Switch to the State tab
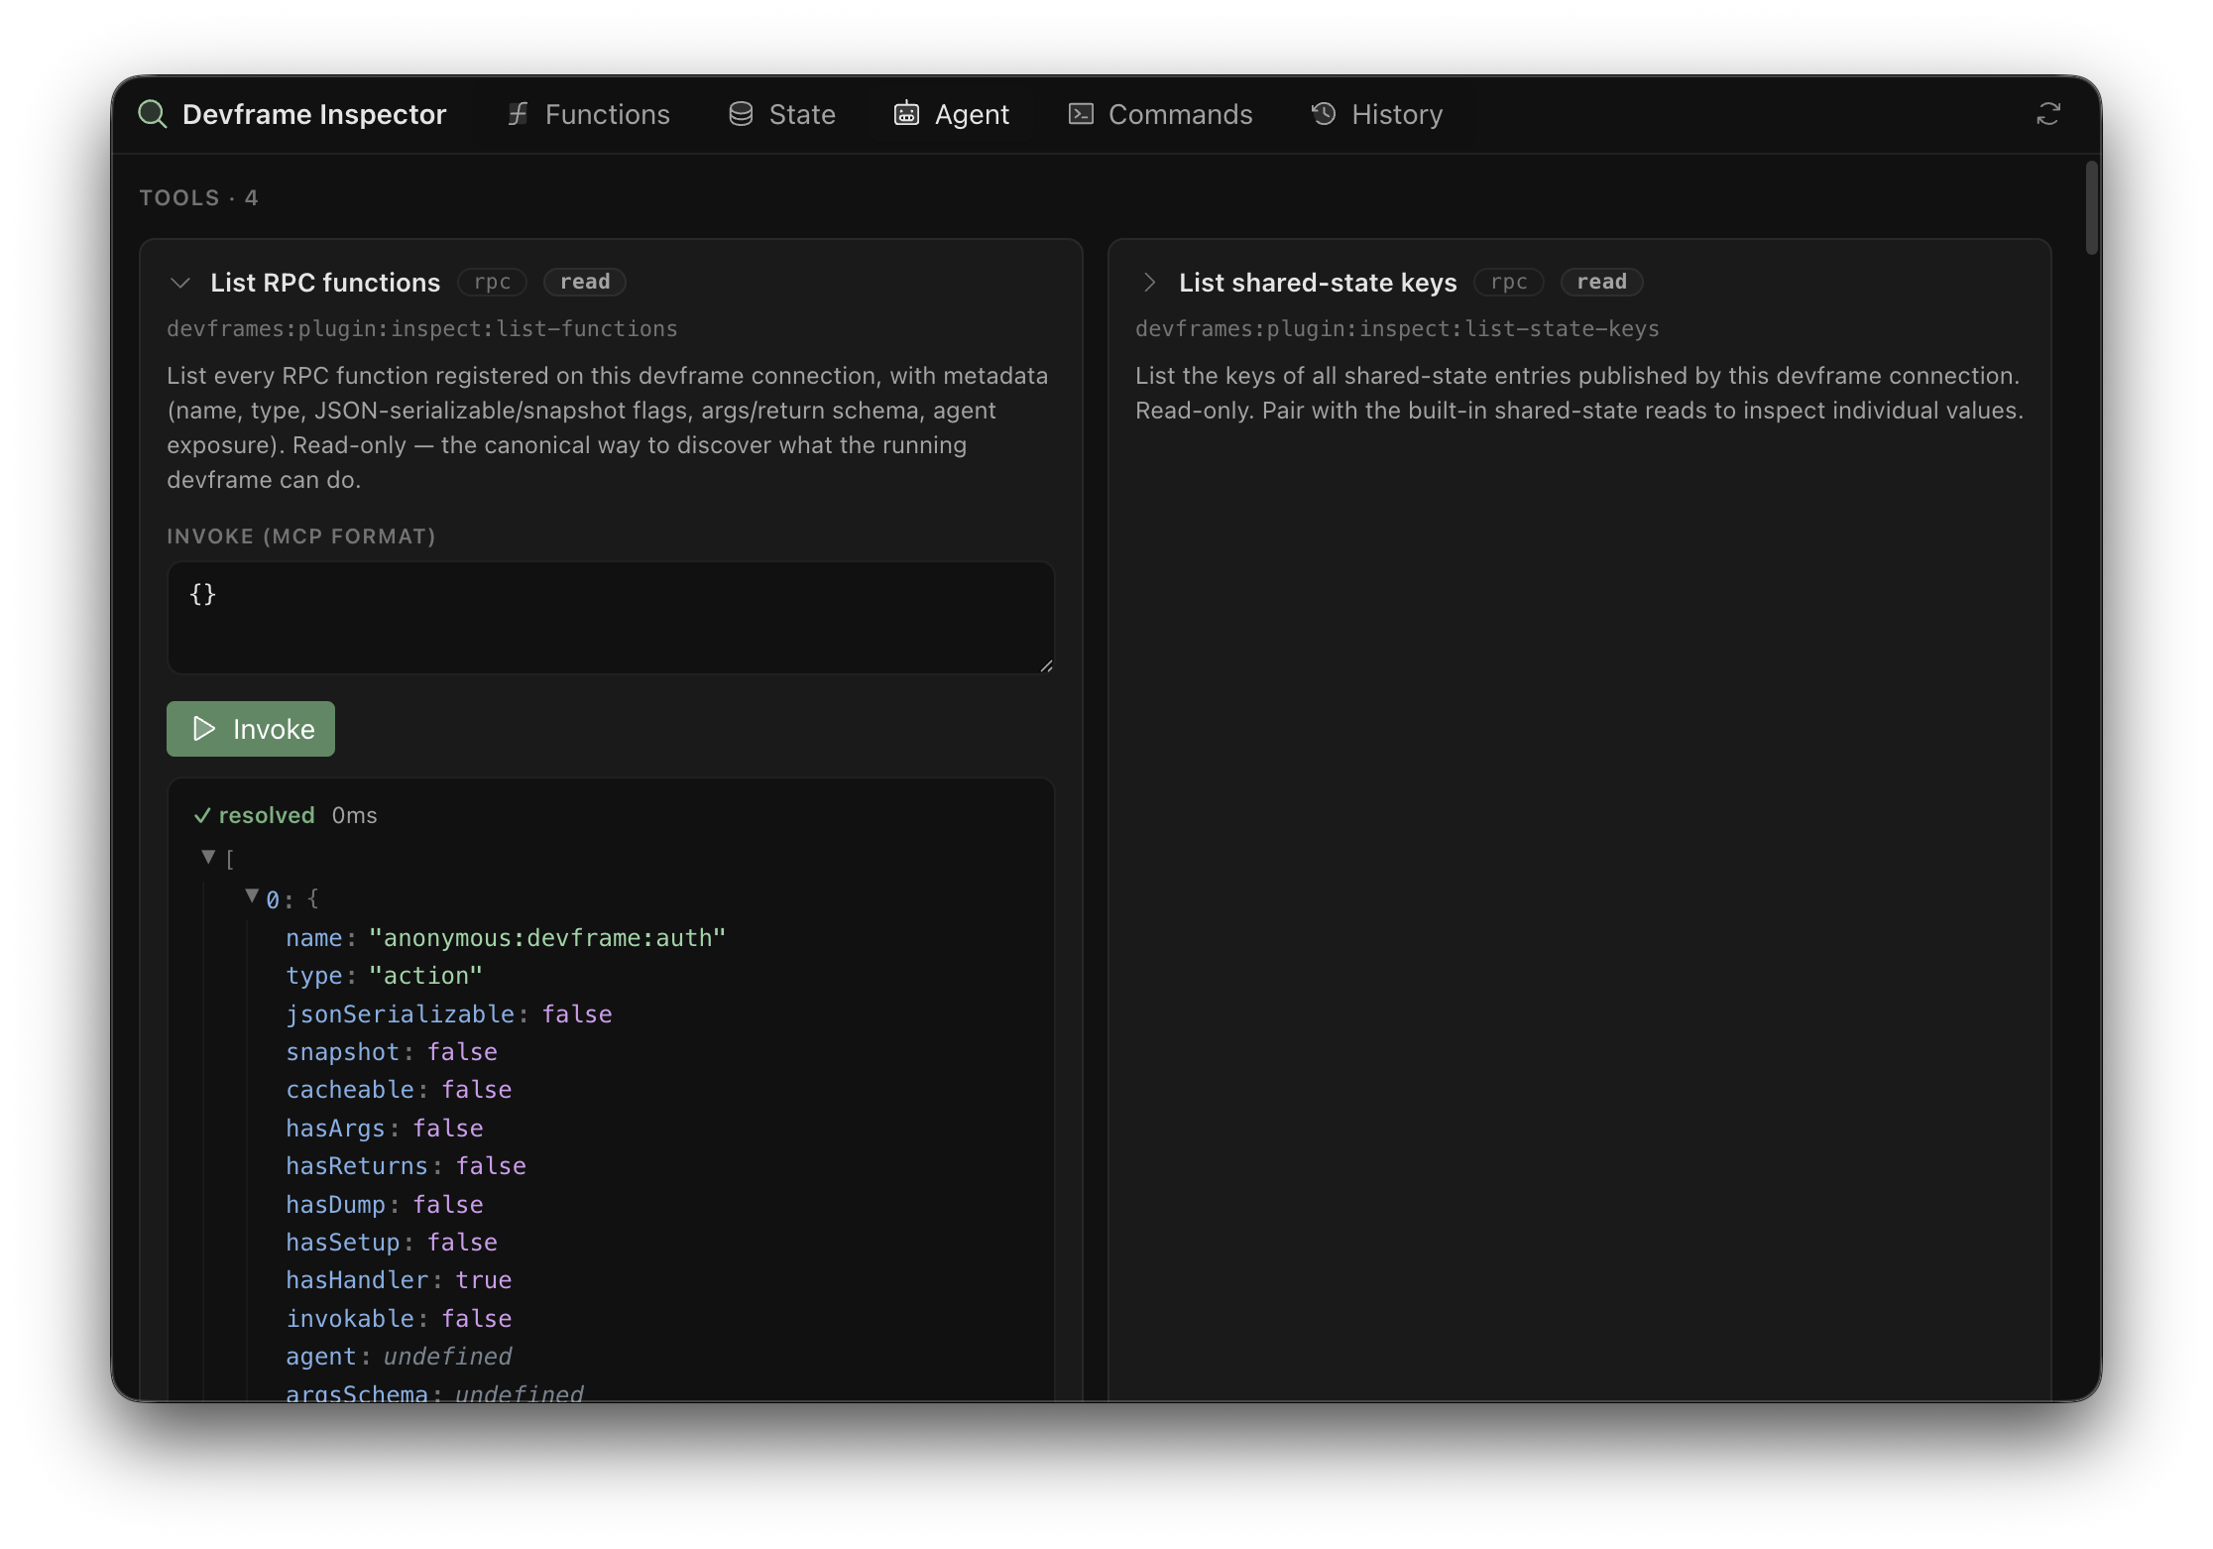 pyautogui.click(x=782, y=114)
